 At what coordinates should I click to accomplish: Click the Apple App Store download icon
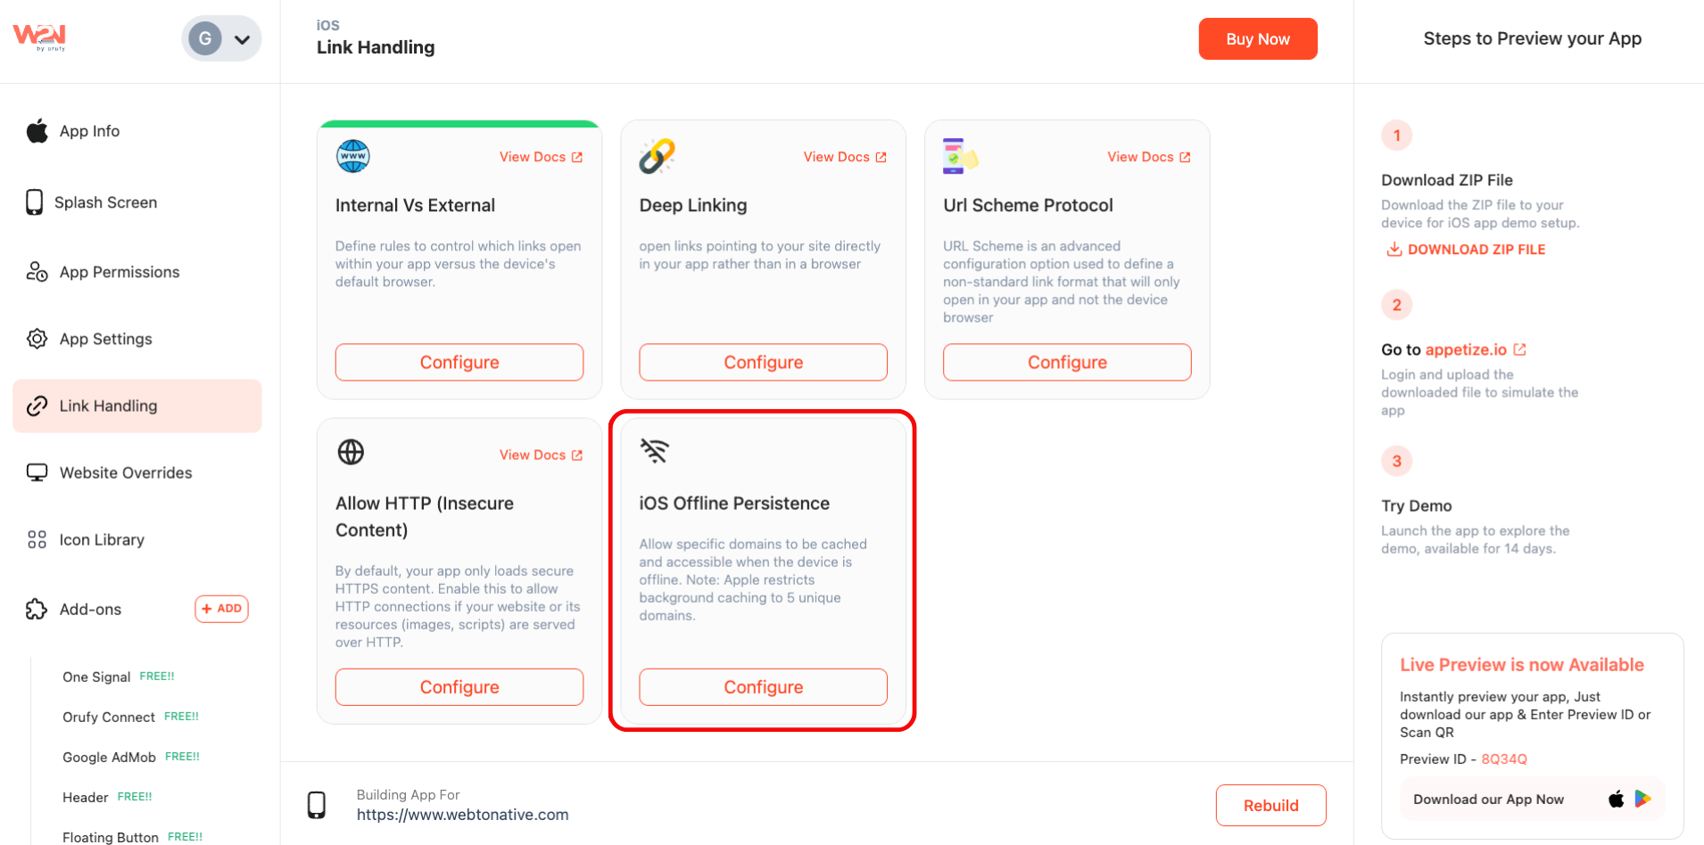(x=1616, y=799)
